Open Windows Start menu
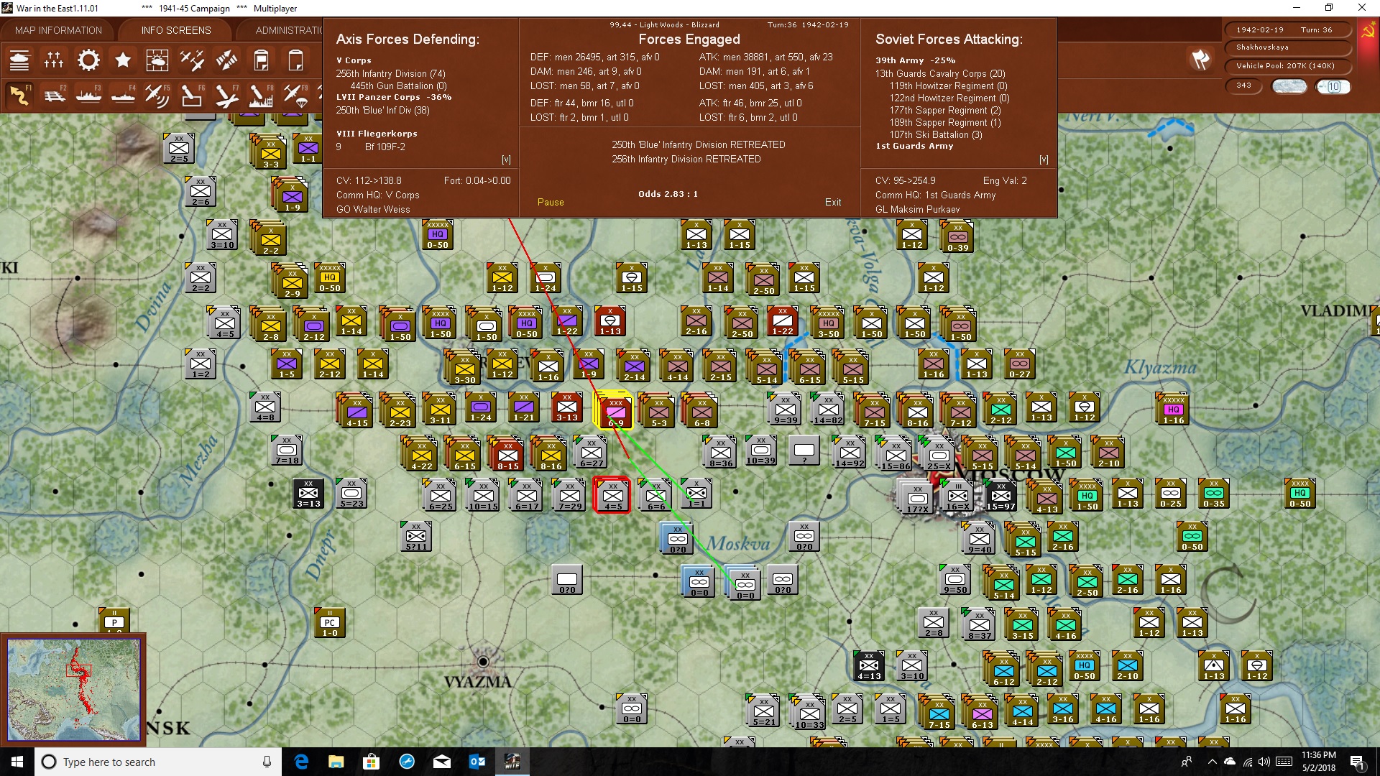The height and width of the screenshot is (776, 1380). coord(17,762)
